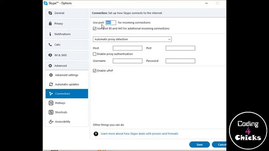
Task: Click the Advanced gear icon
Action: pos(50,66)
